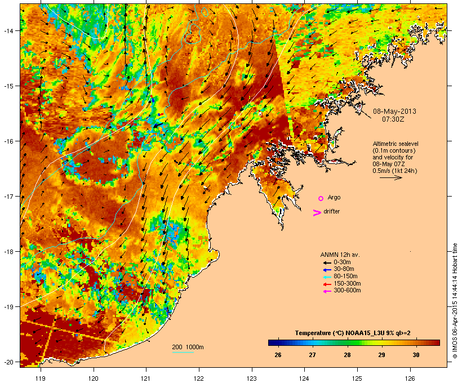Click latitude axis label -19
Viewport: 462px width, 383px height.
point(8,307)
